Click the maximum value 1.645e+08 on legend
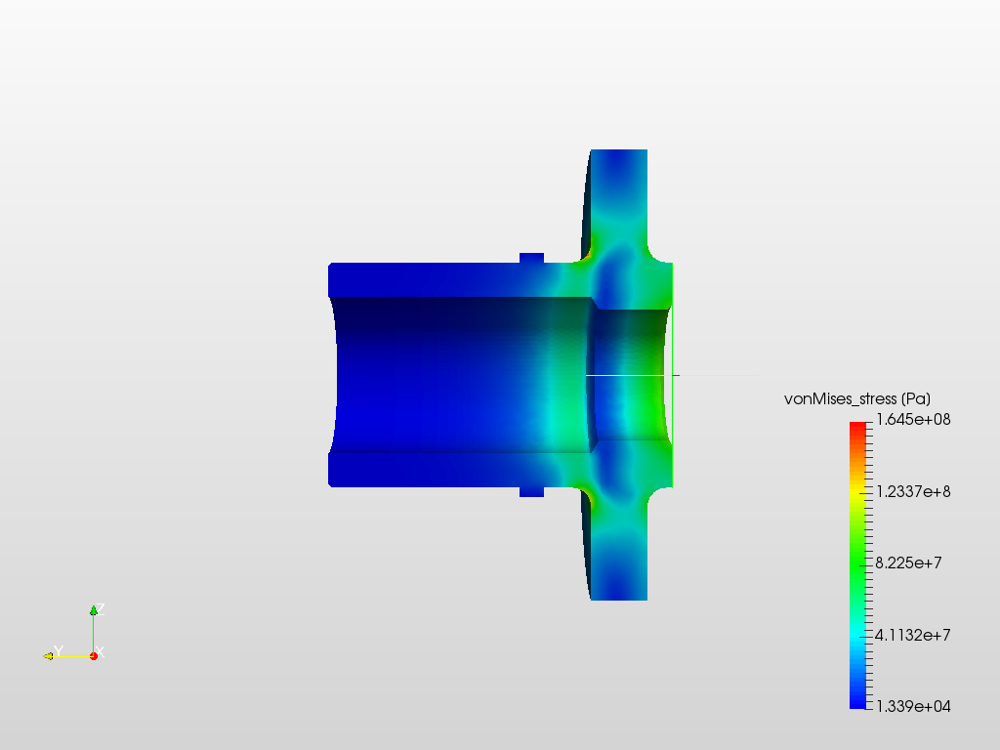 pyautogui.click(x=913, y=420)
